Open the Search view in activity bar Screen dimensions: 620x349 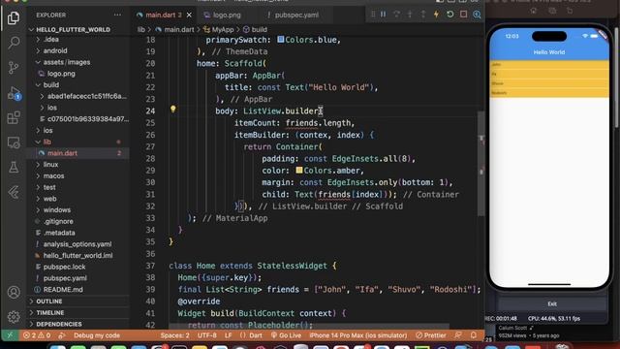point(14,43)
